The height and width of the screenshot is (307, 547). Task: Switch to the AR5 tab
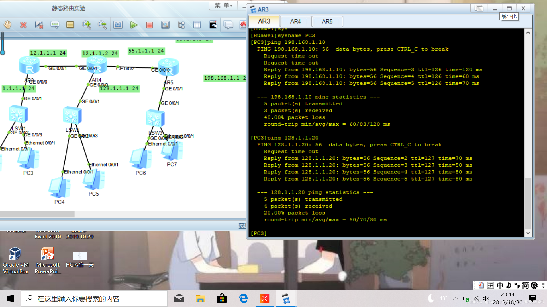327,21
